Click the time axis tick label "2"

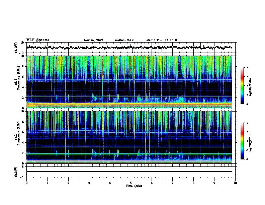(68, 183)
